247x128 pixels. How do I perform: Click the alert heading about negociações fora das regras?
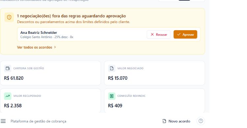tap(71, 16)
